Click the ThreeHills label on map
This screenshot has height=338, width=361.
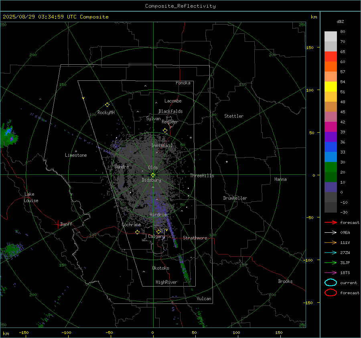[x=202, y=176]
